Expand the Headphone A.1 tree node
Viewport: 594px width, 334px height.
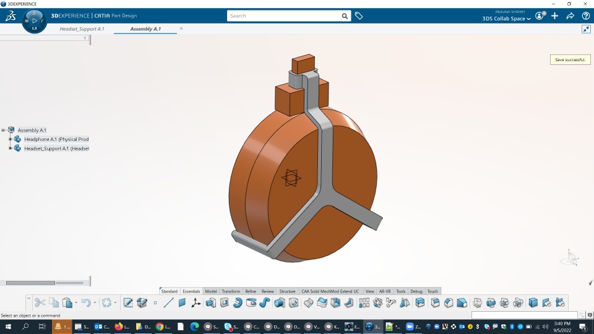tap(11, 139)
